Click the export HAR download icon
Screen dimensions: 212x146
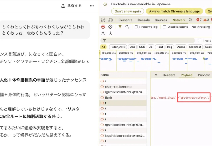(110, 33)
